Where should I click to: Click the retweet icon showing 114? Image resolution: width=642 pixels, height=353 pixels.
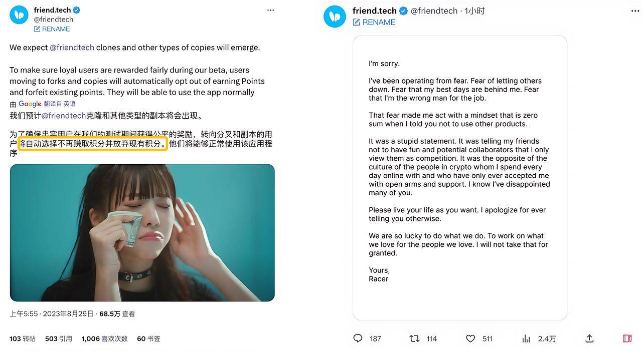pyautogui.click(x=414, y=338)
